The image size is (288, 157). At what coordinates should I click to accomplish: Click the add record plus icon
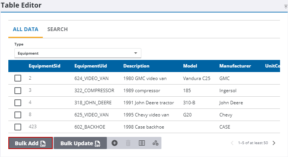point(114,143)
